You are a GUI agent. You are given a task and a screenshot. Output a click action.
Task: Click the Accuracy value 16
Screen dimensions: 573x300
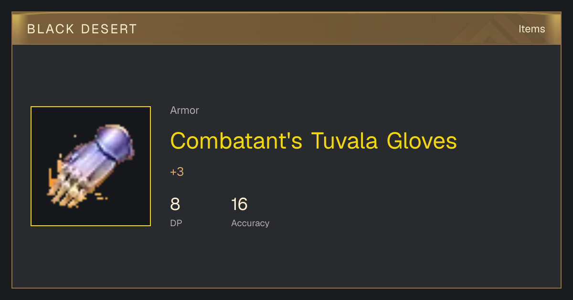point(239,204)
